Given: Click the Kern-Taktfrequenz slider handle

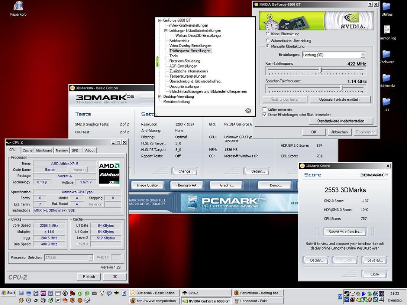Looking at the screenshot, I should [x=320, y=70].
